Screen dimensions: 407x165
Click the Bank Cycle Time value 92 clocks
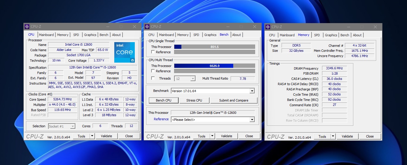point(334,99)
